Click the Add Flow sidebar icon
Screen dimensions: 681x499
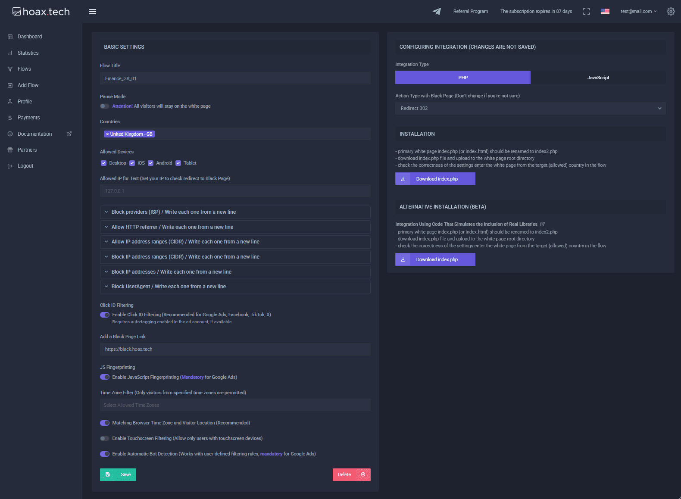10,85
